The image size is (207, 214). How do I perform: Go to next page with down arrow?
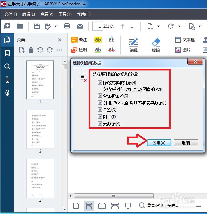(132, 26)
